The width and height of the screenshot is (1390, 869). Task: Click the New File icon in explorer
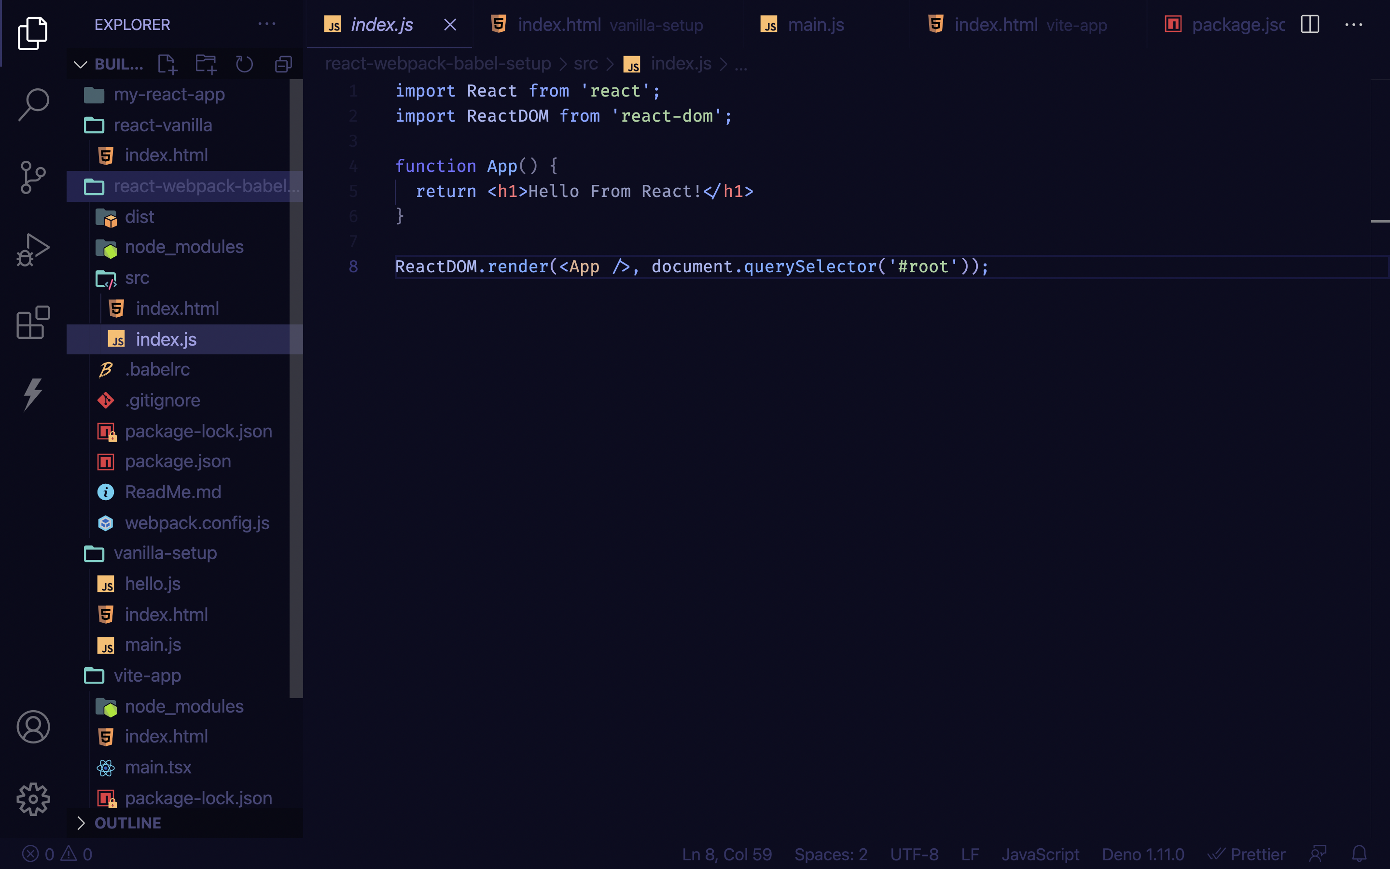[x=168, y=64]
